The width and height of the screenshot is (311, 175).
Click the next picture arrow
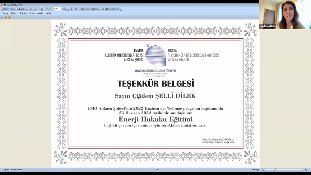pyautogui.click(x=157, y=170)
